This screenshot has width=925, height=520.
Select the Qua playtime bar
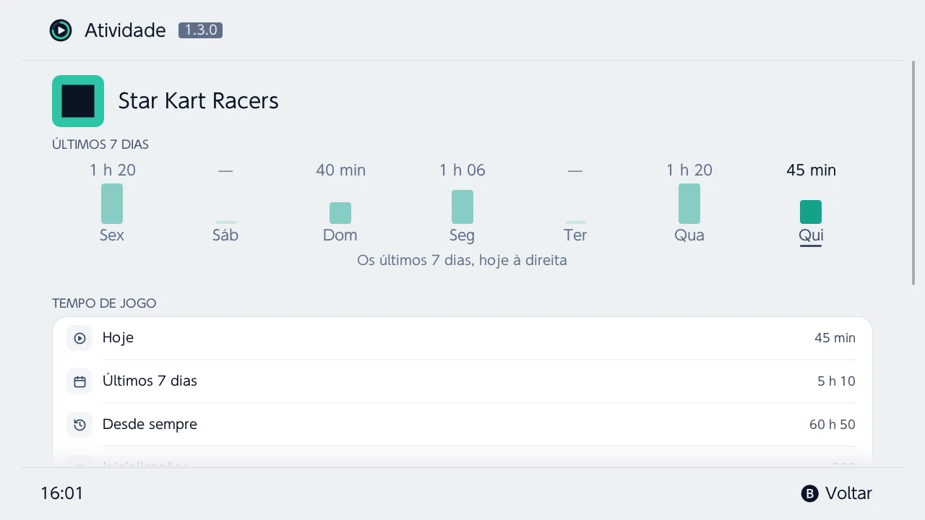689,204
